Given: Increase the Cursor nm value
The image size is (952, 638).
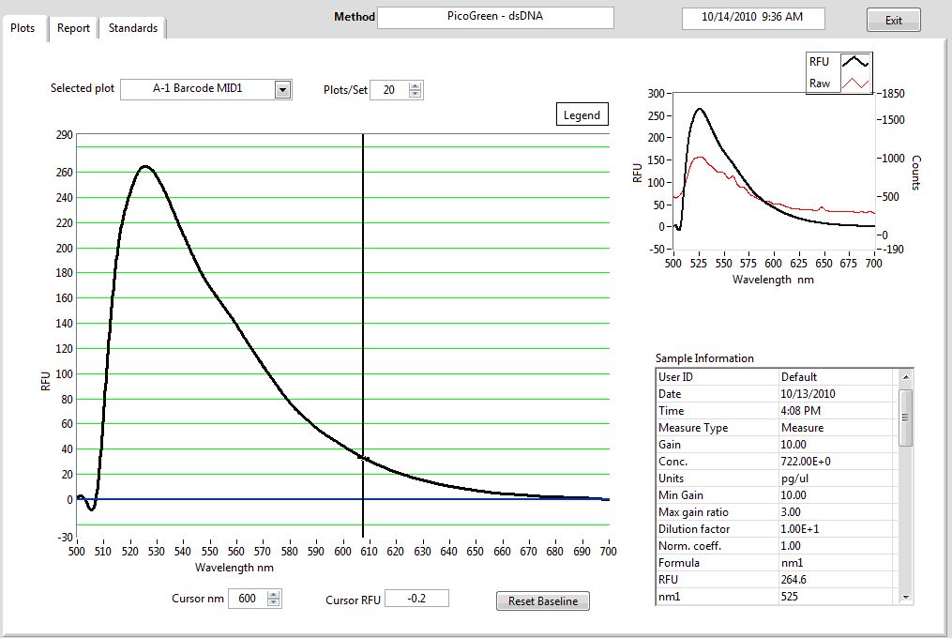Looking at the screenshot, I should 274,594.
